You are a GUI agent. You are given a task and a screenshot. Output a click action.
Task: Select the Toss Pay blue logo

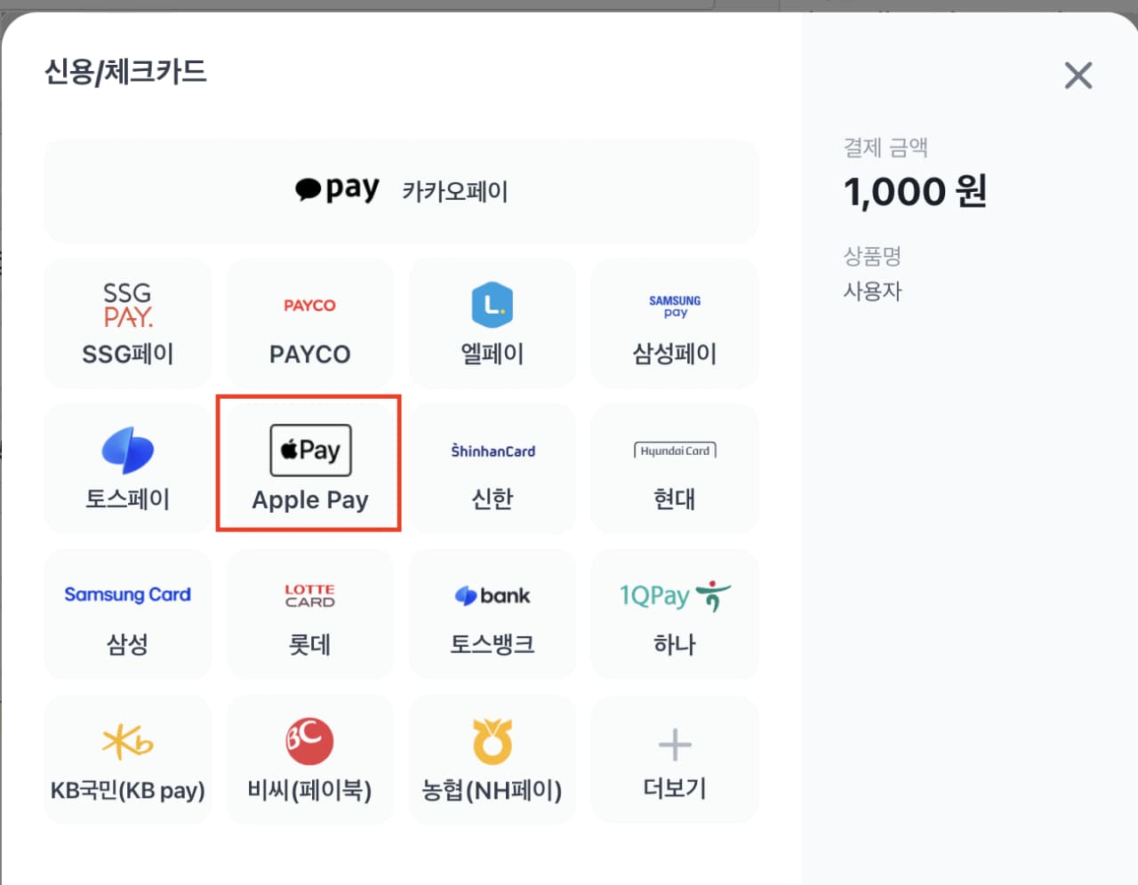128,450
